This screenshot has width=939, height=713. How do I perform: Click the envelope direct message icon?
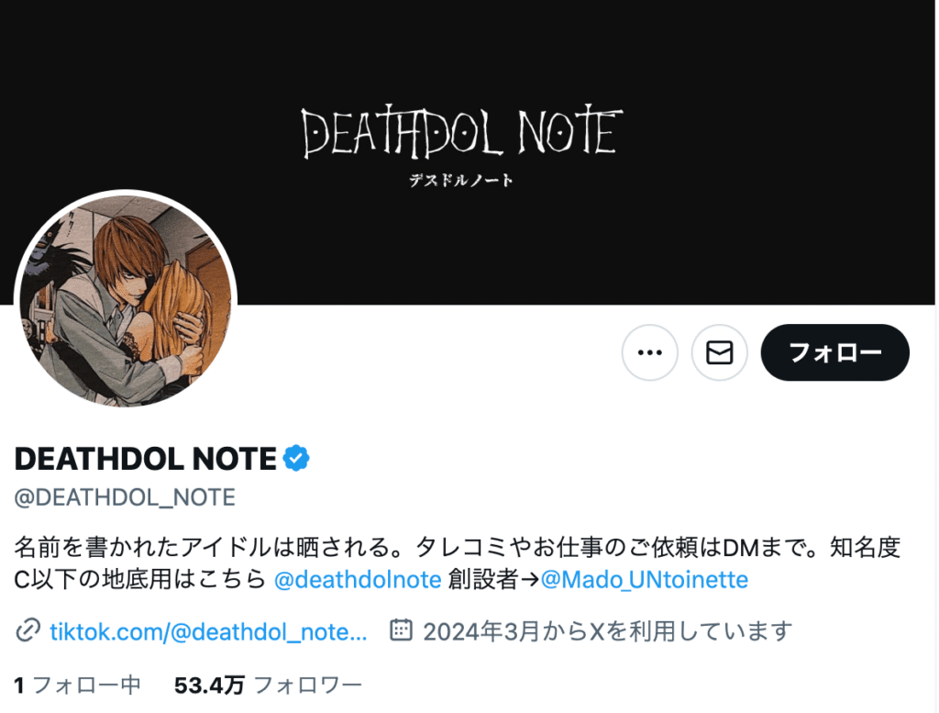719,352
